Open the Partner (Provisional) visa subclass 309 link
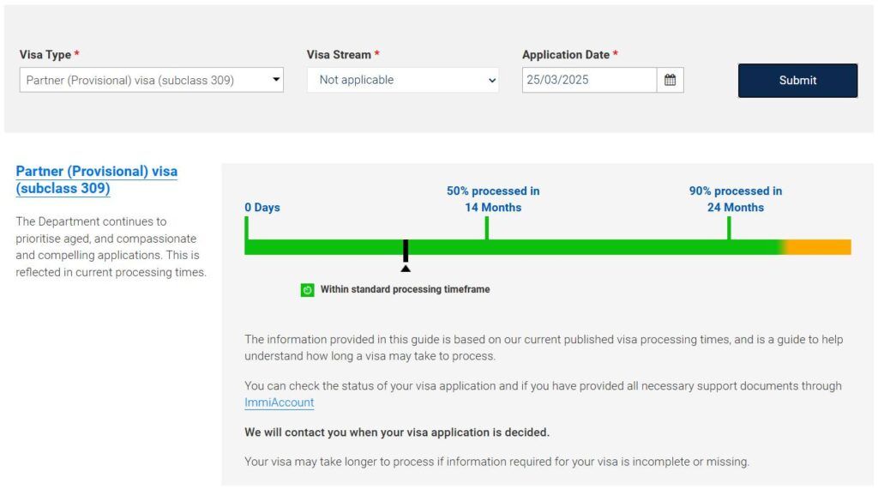Screen dimensions: 878x490 [x=96, y=179]
